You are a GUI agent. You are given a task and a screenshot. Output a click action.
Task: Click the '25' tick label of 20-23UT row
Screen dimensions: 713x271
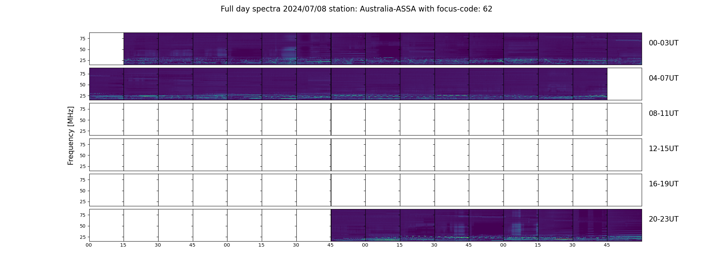pos(82,237)
